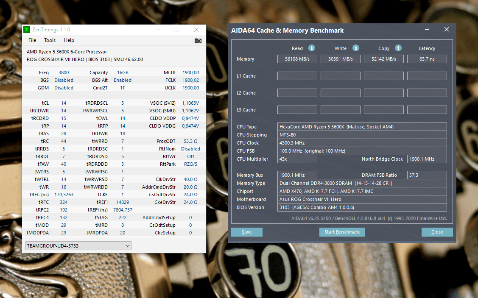Click the MCLK value 1900,00
This screenshot has width=478, height=298.
pos(190,72)
